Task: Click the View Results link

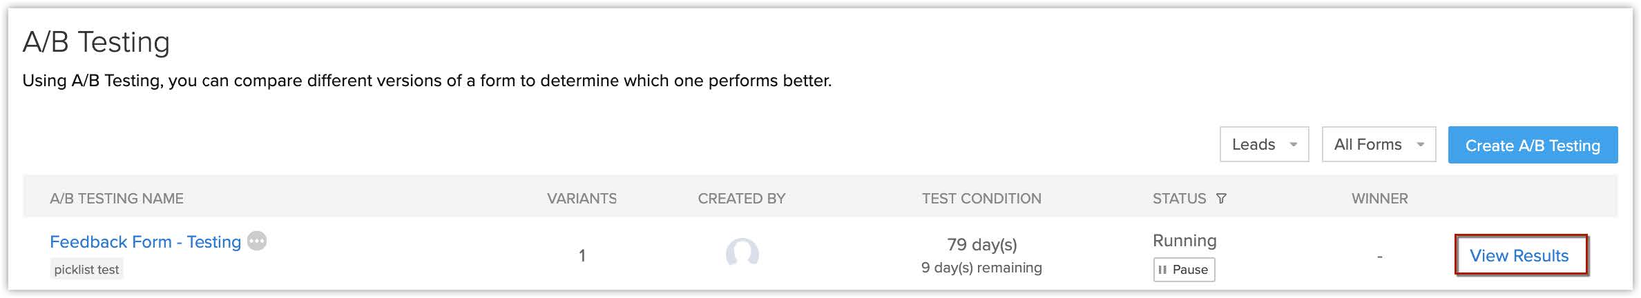Action: click(x=1519, y=256)
